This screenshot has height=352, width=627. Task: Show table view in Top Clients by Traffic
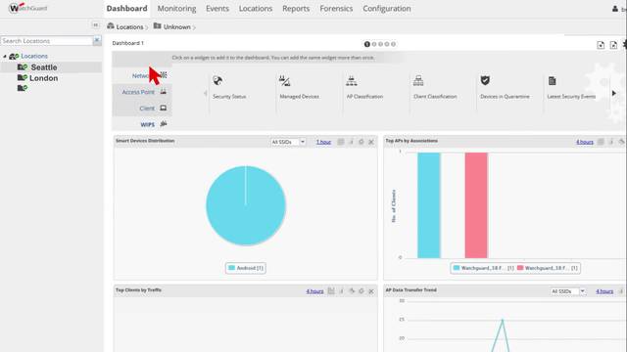click(x=331, y=291)
